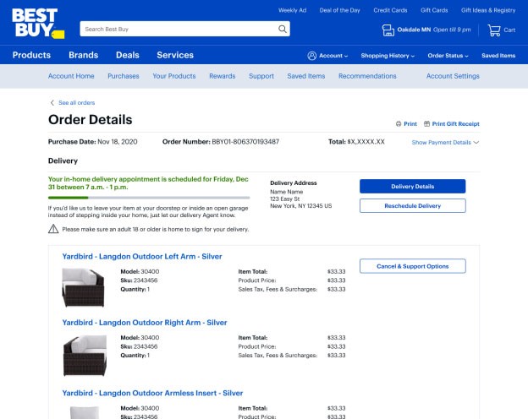Open the Recommendations tab
Viewport: 528px width, 419px height.
point(367,76)
